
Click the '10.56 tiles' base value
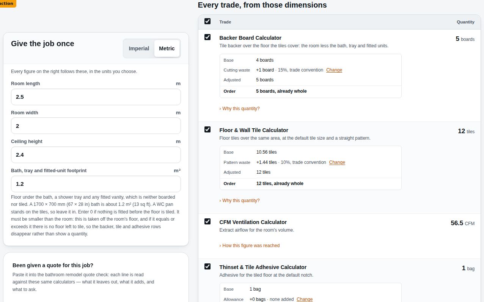267,152
